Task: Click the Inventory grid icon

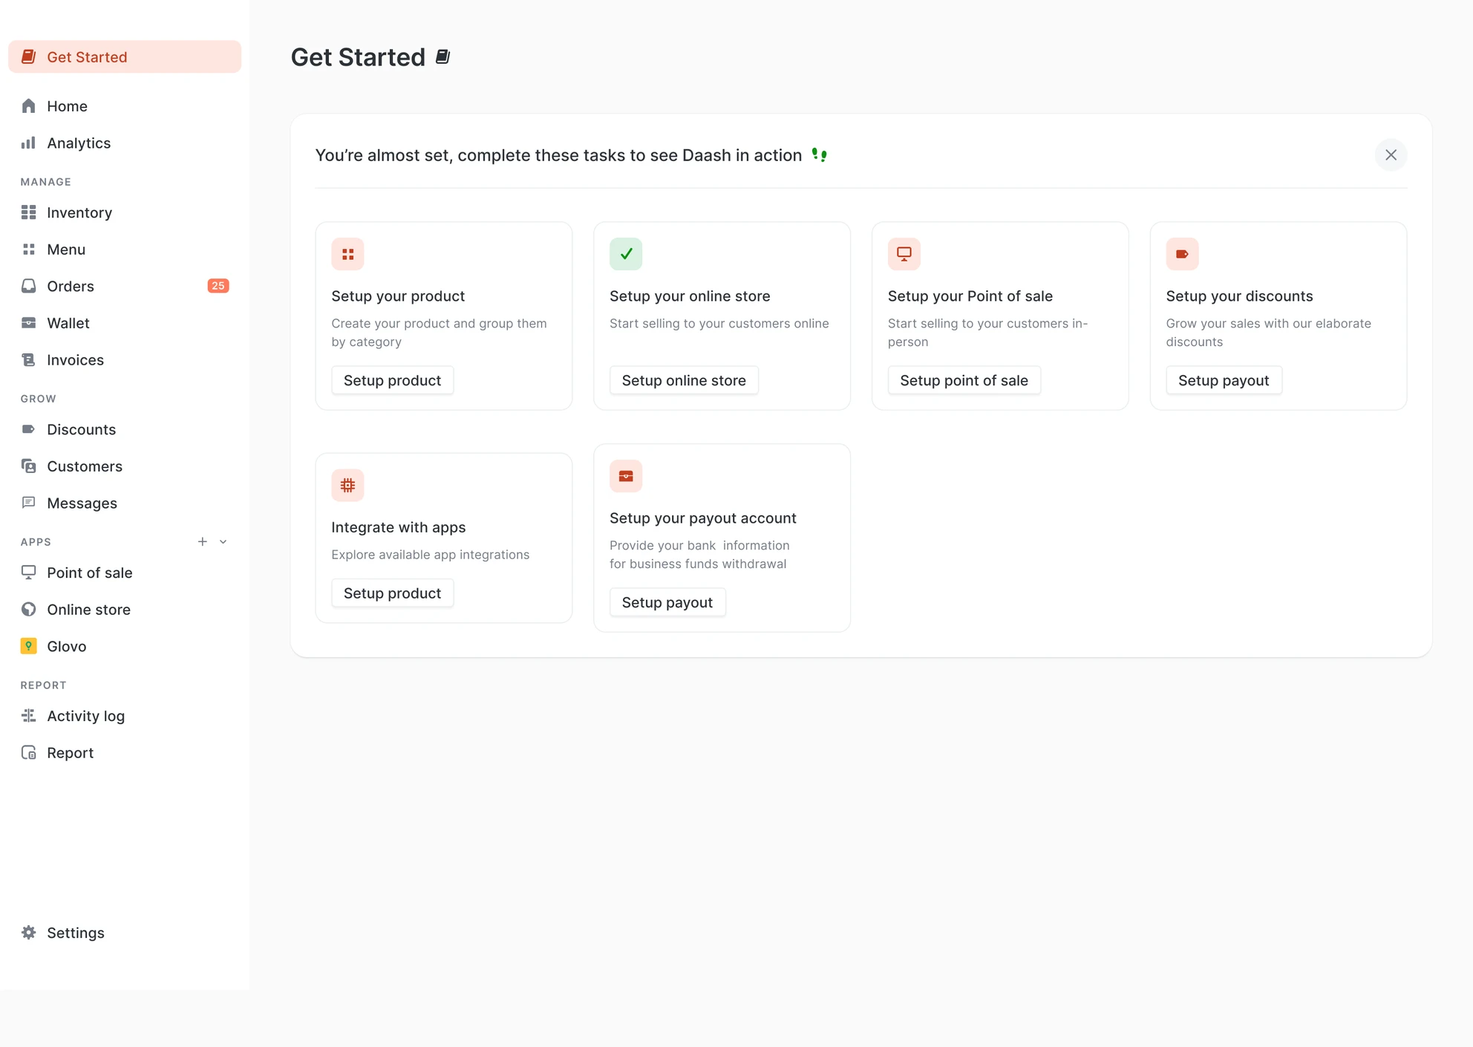Action: pyautogui.click(x=29, y=212)
